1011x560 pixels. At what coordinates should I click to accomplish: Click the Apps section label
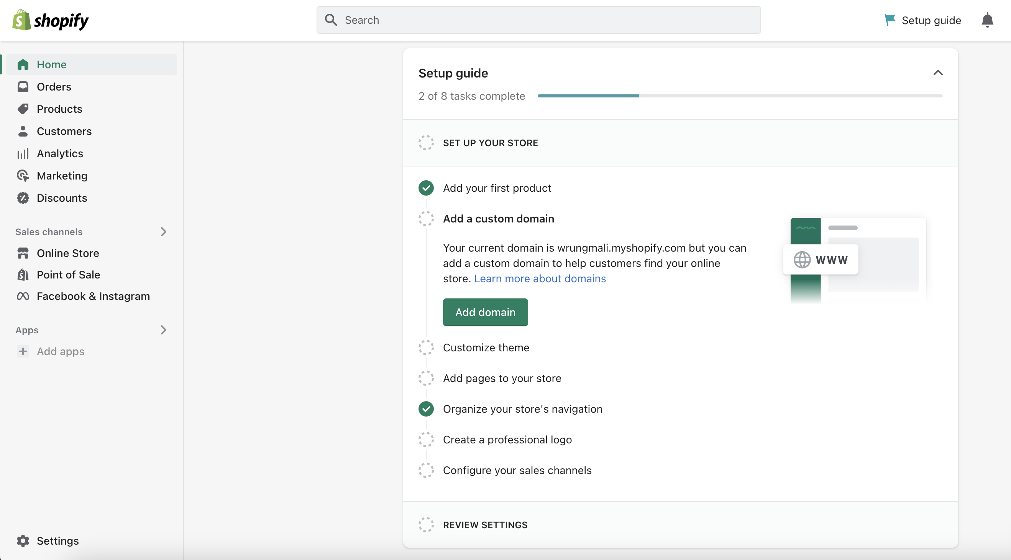click(x=27, y=330)
